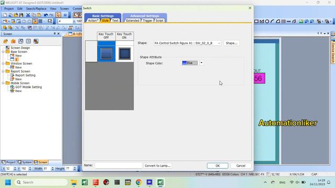
Task: Open the Search/Replace menu
Action: coord(36,9)
